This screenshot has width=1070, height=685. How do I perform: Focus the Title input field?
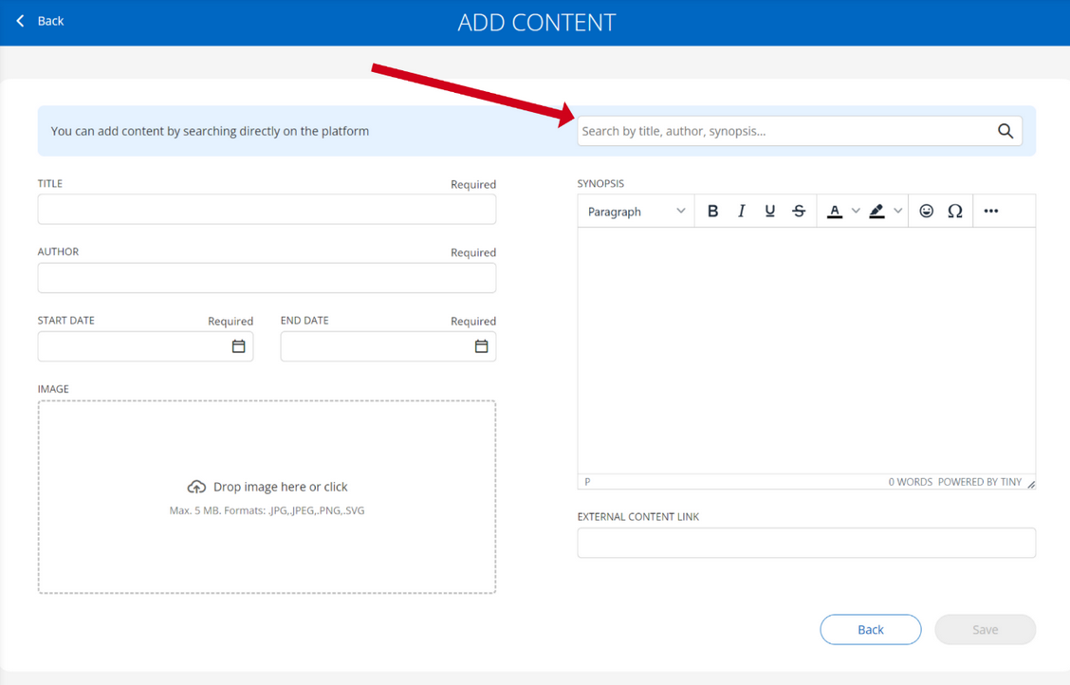267,210
